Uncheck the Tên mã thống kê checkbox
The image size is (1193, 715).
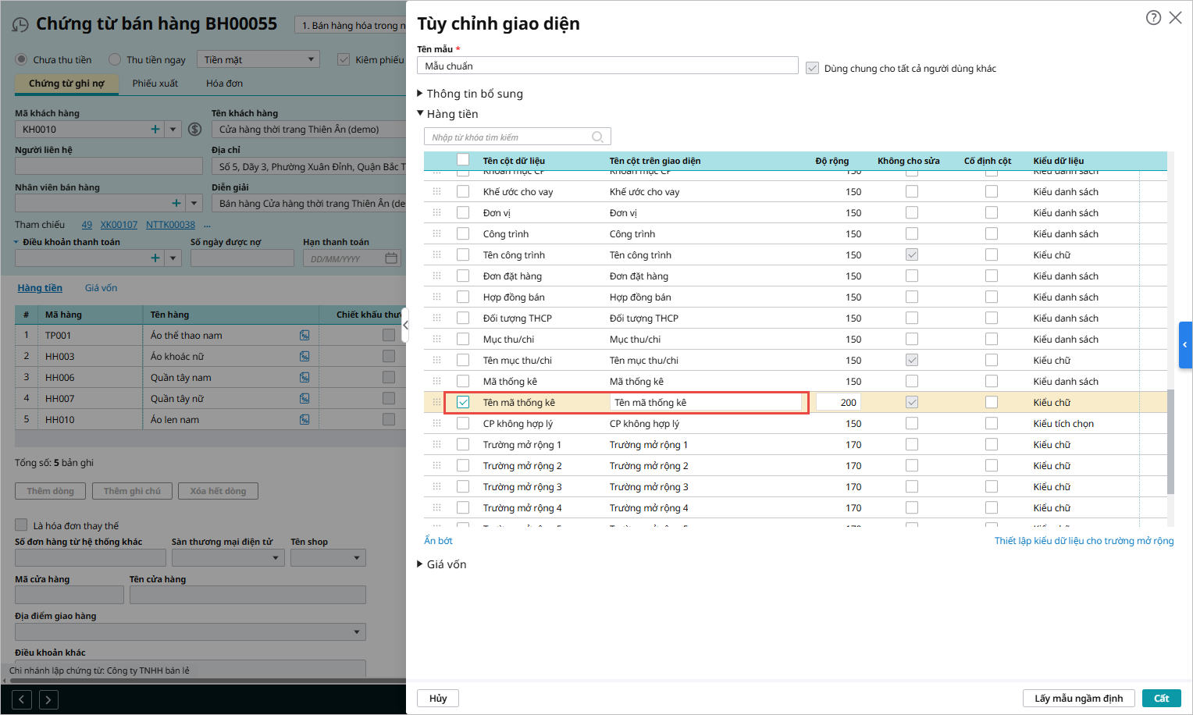pyautogui.click(x=463, y=402)
